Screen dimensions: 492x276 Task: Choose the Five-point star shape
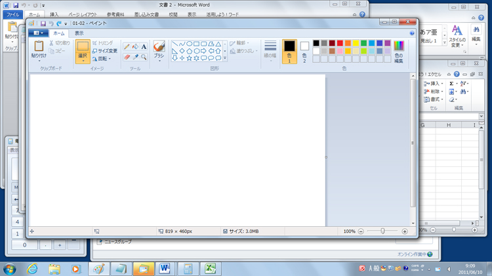(x=189, y=58)
